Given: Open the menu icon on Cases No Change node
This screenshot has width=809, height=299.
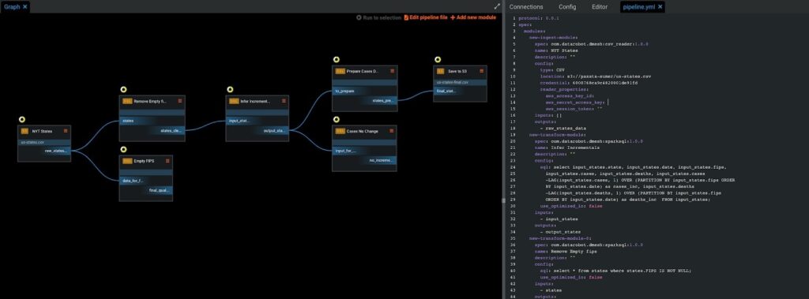Looking at the screenshot, I should click(x=392, y=131).
